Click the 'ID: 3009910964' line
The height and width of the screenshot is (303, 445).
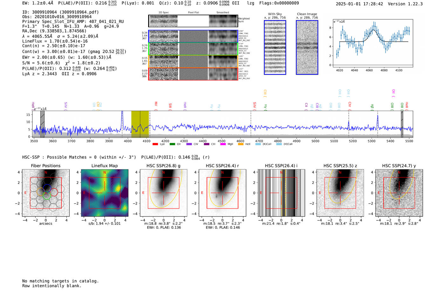pos(60,12)
